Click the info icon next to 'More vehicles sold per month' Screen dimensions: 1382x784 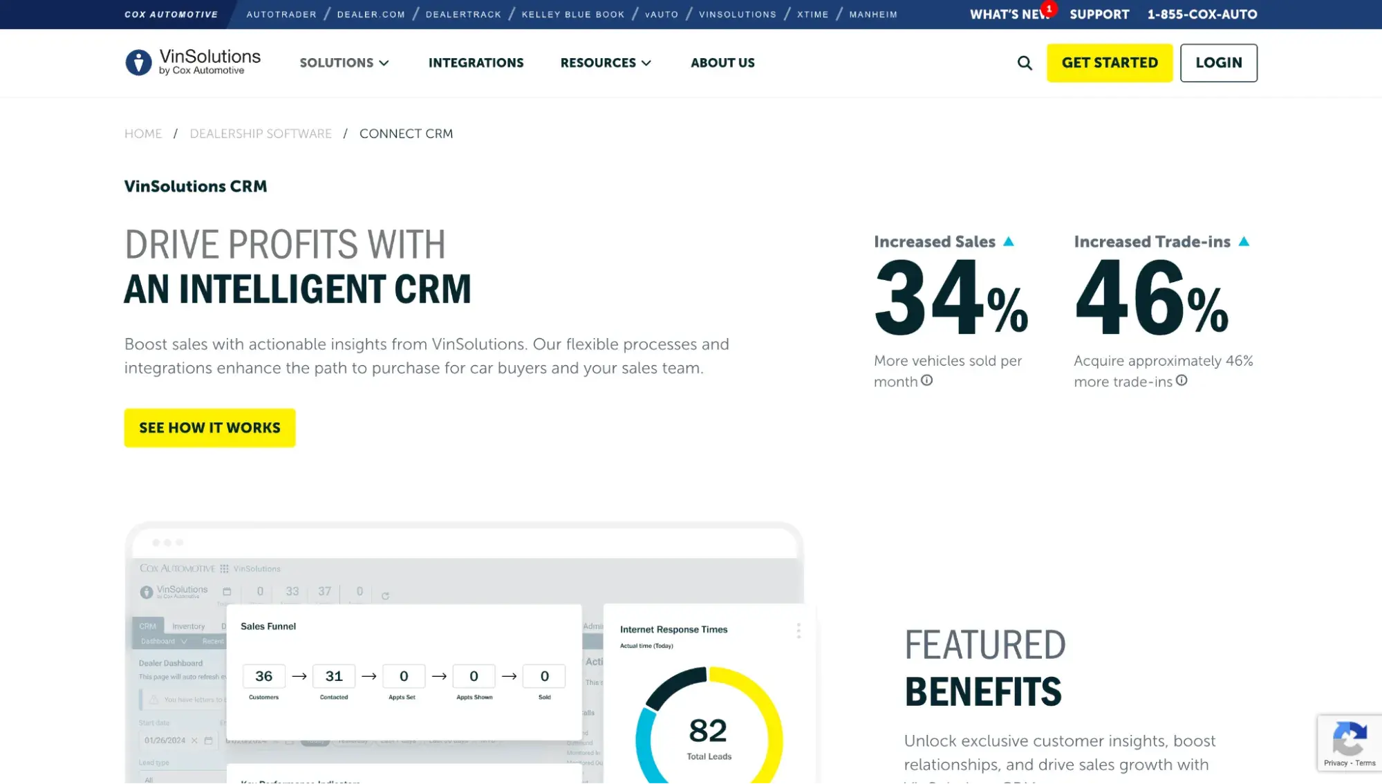[x=927, y=380]
